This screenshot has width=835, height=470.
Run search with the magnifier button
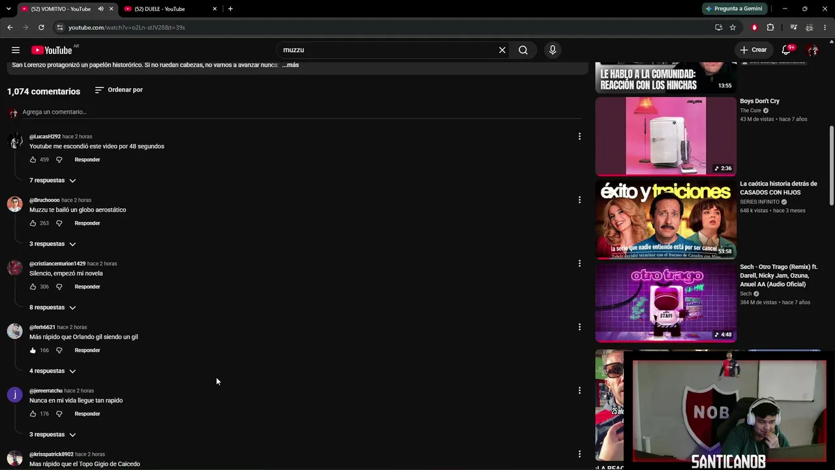pos(523,50)
